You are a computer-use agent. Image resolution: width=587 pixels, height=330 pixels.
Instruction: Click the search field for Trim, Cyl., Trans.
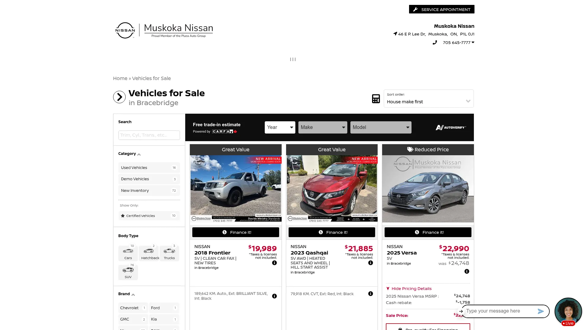pyautogui.click(x=149, y=135)
